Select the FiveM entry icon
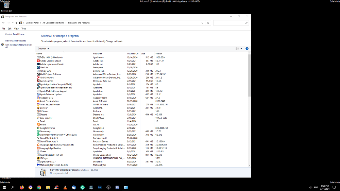This screenshot has height=191, width=340. [x=38, y=125]
